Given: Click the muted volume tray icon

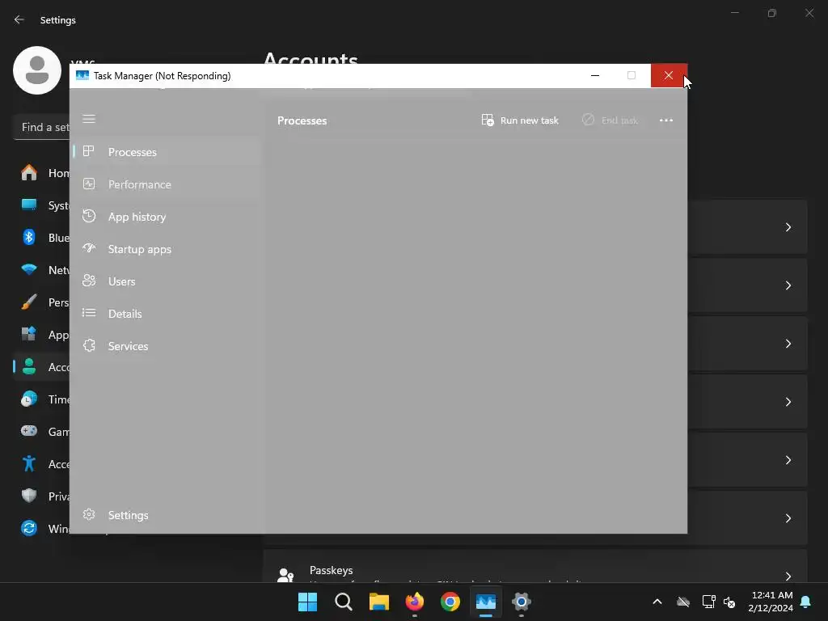Looking at the screenshot, I should 729,602.
